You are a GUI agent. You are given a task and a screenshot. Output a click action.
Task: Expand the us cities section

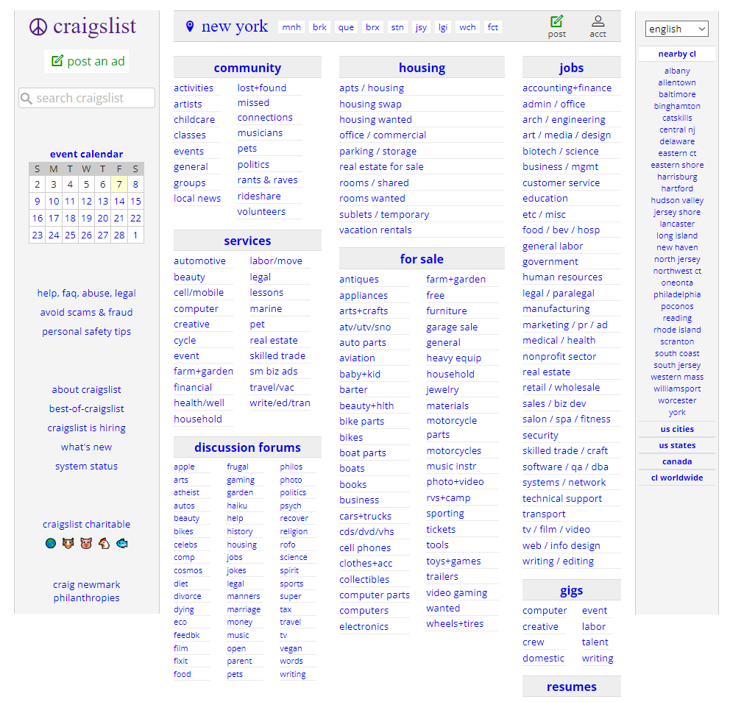point(677,429)
